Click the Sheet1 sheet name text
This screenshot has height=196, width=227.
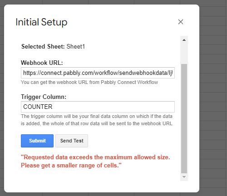point(76,46)
